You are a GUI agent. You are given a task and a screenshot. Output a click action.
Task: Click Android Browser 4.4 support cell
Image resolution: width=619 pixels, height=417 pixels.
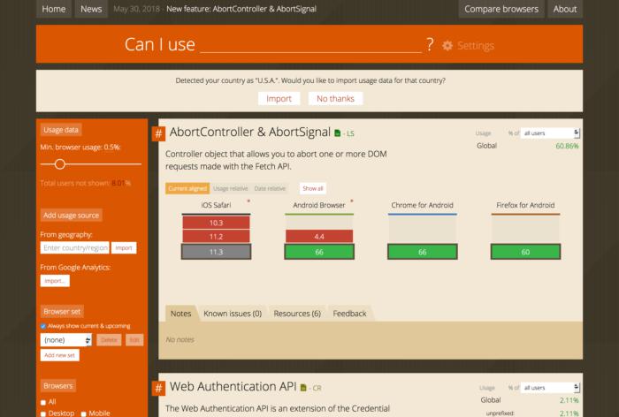[319, 237]
